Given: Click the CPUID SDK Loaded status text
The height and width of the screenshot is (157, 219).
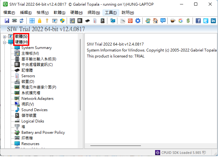Looking at the screenshot, I should (183, 153).
